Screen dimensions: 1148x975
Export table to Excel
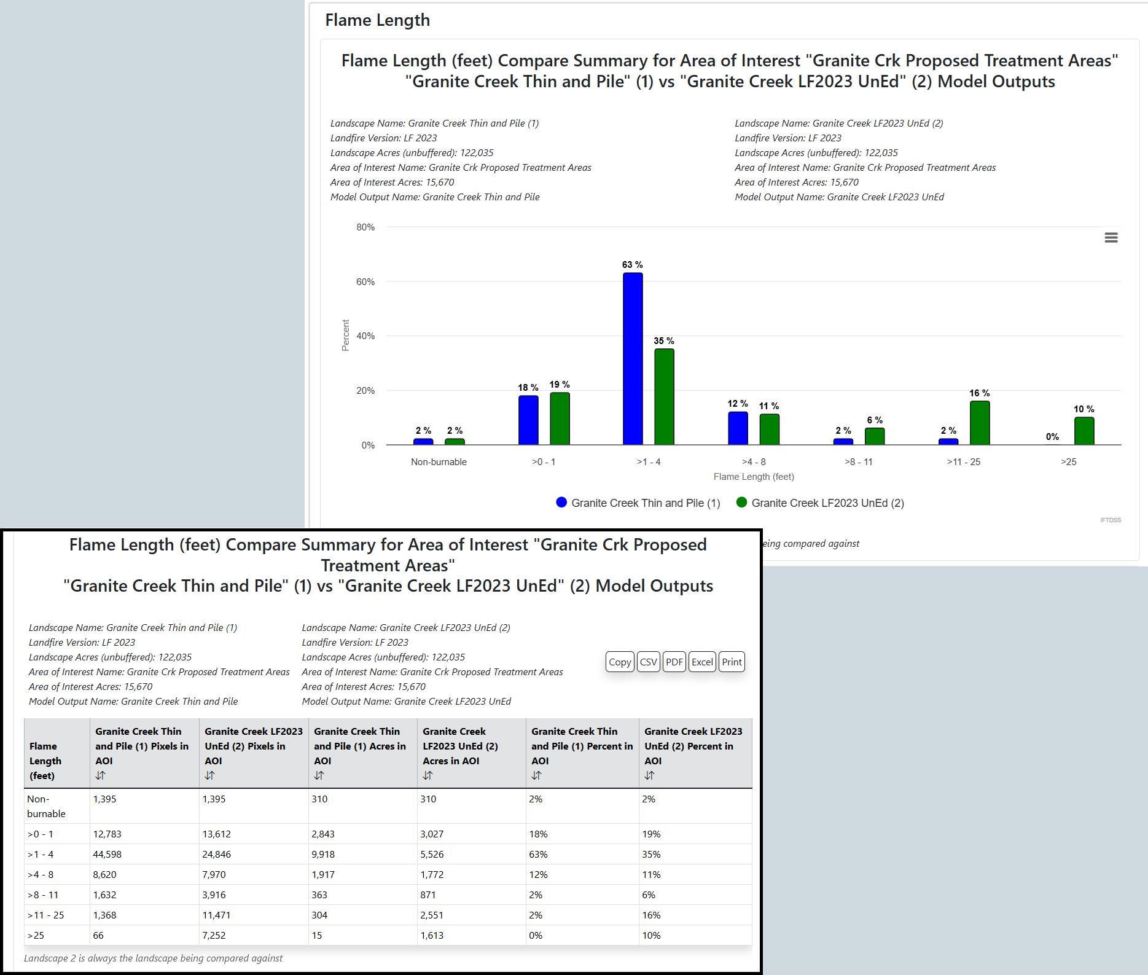(x=702, y=662)
